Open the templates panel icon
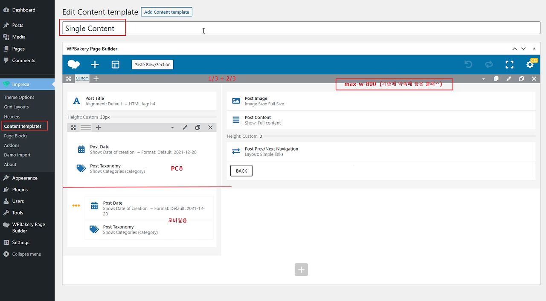This screenshot has height=301, width=546. pyautogui.click(x=116, y=64)
